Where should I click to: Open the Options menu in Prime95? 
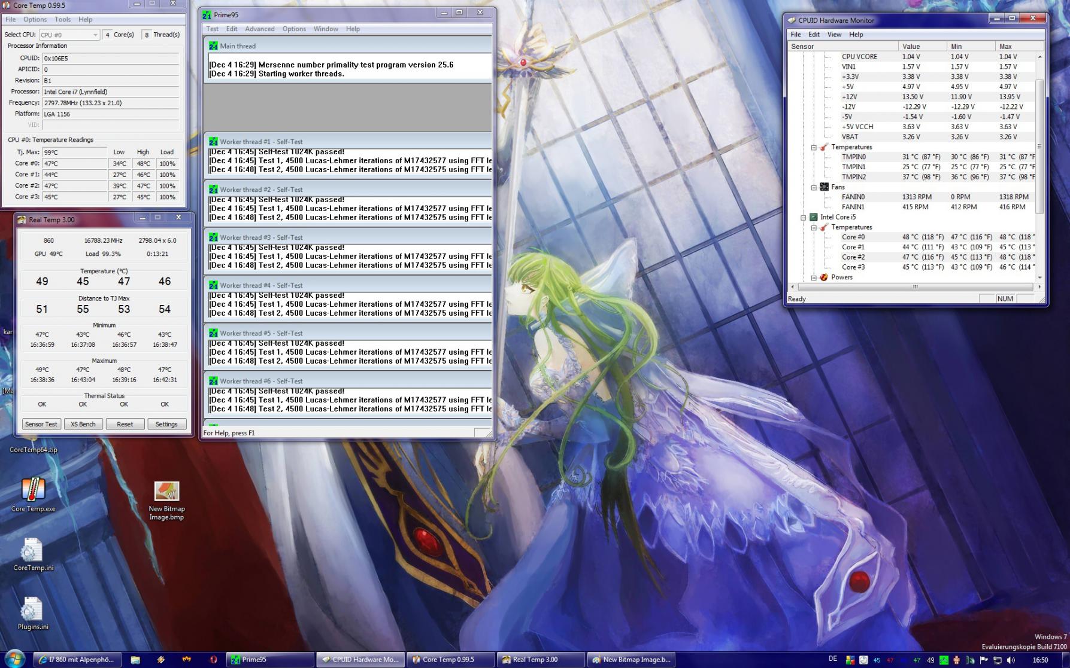pyautogui.click(x=294, y=29)
